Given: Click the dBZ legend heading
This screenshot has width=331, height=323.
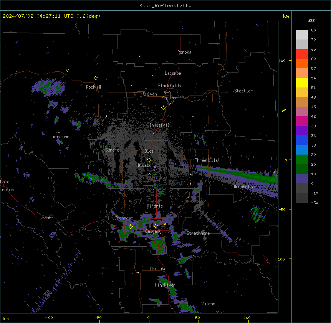Looking at the screenshot, I should coord(311,21).
